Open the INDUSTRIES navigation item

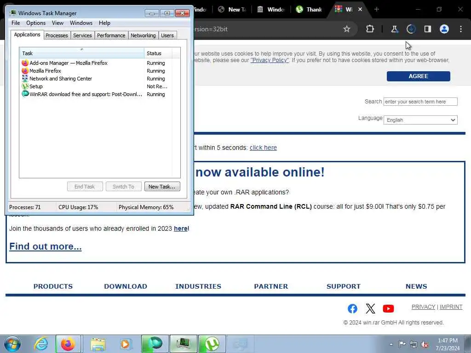point(198,286)
